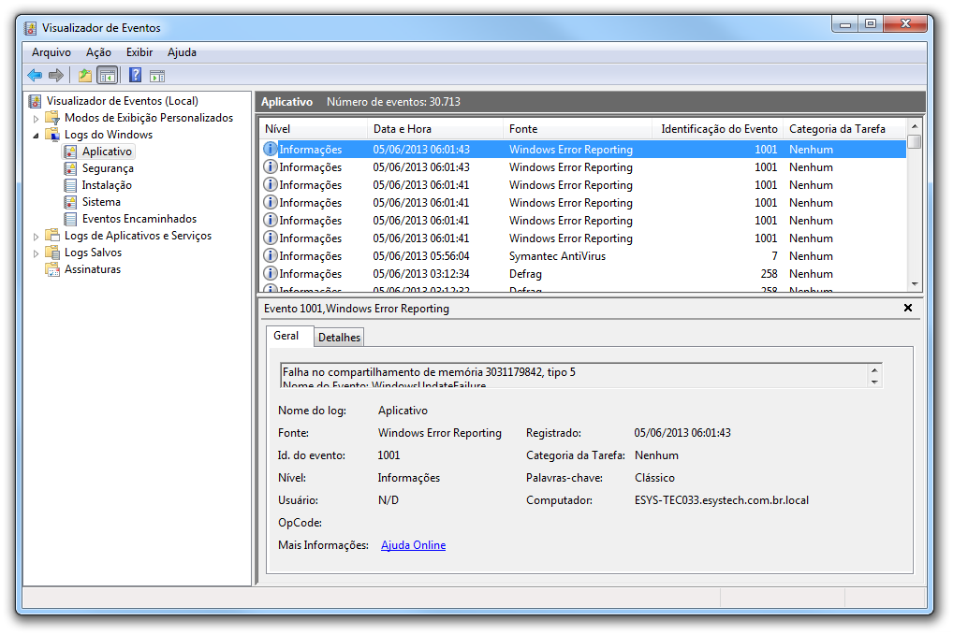Click computer name ESYS-TEC033.esystech.com.br.local

722,500
